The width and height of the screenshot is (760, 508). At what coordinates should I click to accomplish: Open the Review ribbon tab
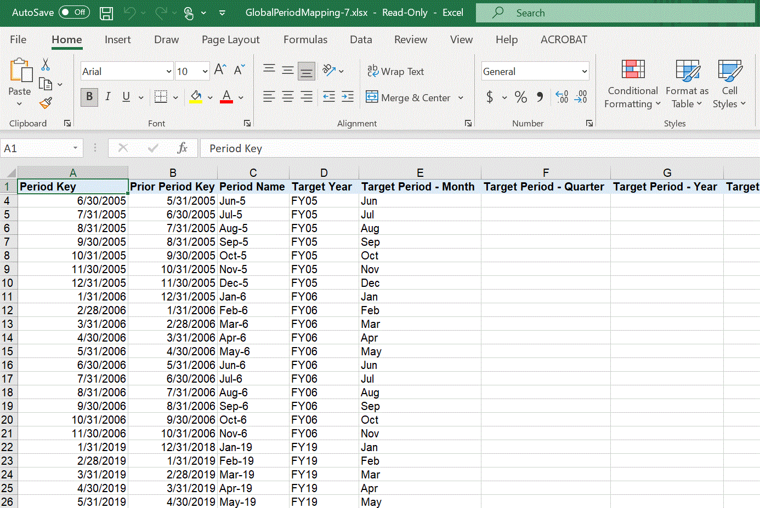[x=411, y=39]
